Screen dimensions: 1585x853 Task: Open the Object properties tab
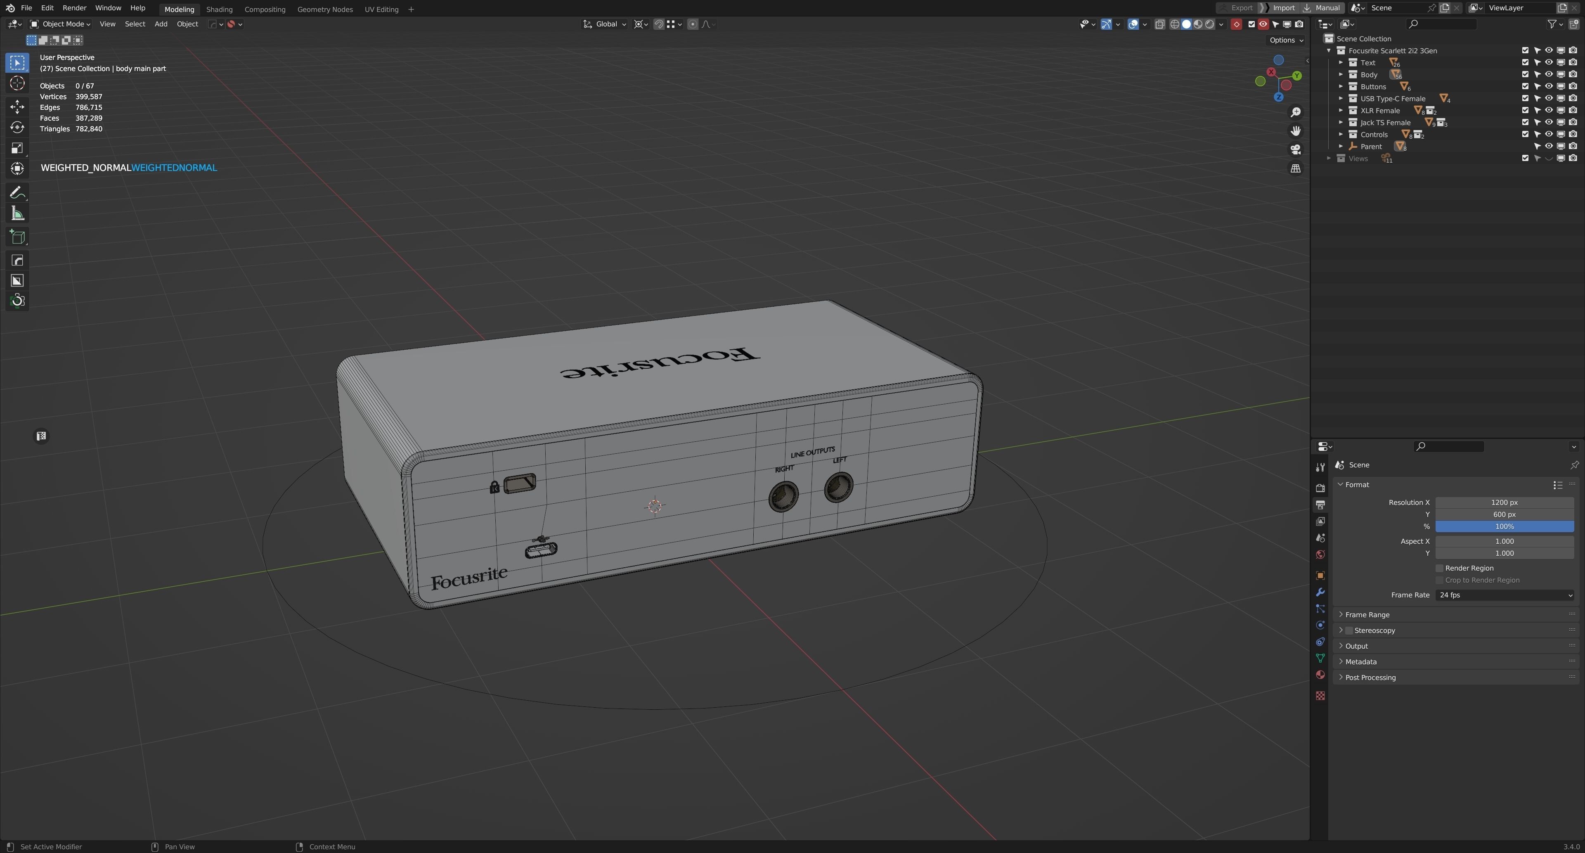click(x=1320, y=576)
